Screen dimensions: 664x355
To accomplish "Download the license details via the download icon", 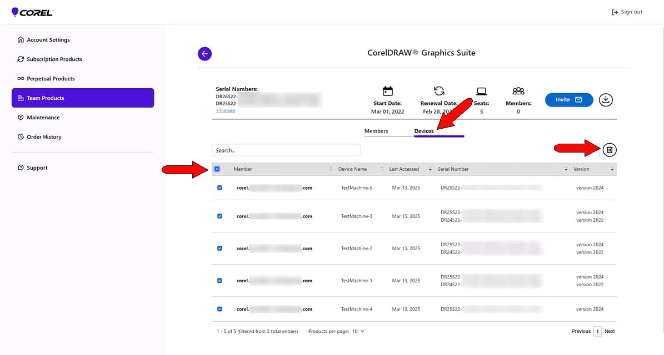I will point(606,100).
